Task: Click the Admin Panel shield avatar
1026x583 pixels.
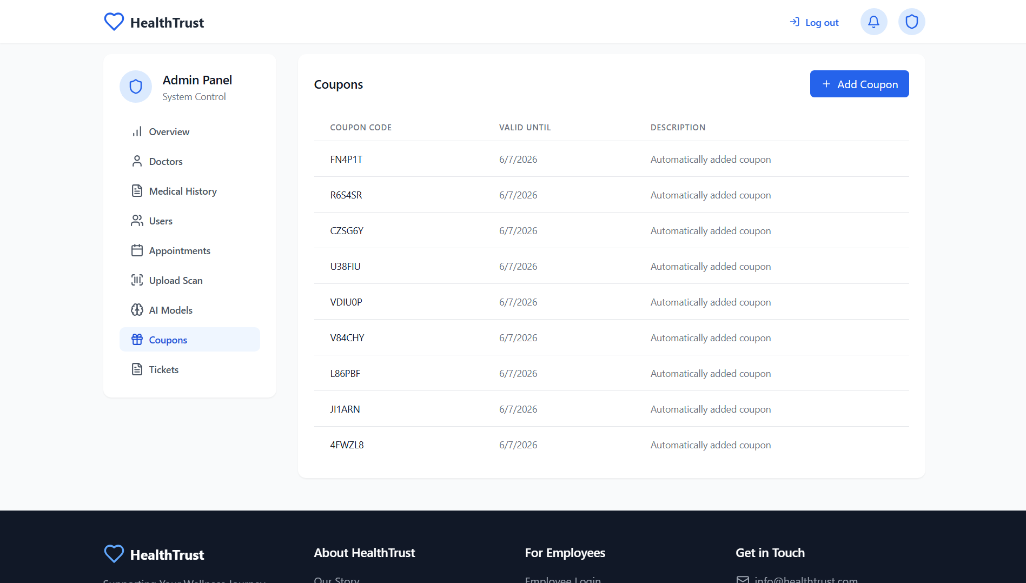Action: pos(136,87)
